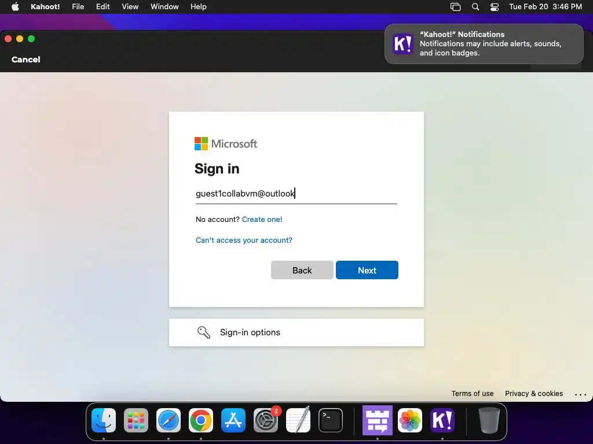Click the Stage Manager windows icon
This screenshot has width=593, height=444.
coord(455,7)
